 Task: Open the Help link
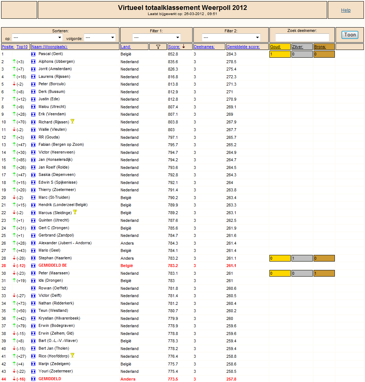click(x=346, y=10)
